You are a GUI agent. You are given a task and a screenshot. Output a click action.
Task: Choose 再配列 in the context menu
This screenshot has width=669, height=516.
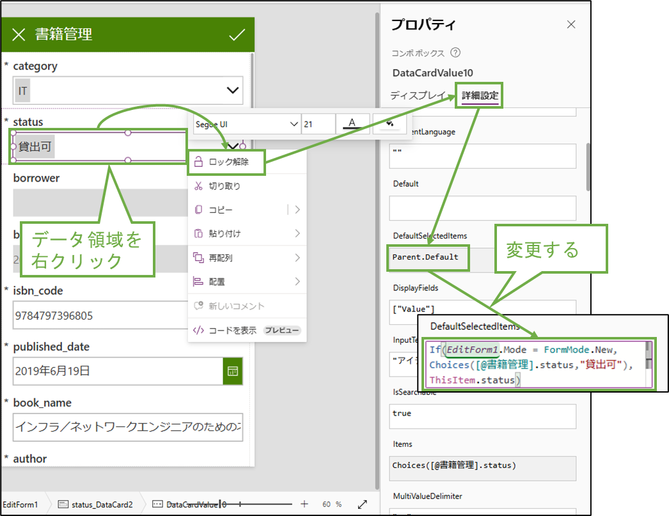coord(247,258)
